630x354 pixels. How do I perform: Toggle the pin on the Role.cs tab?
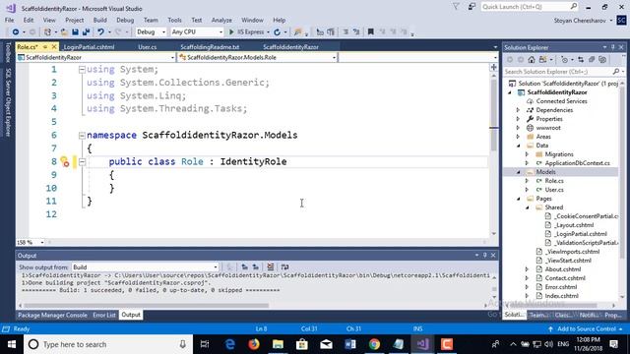pos(45,47)
